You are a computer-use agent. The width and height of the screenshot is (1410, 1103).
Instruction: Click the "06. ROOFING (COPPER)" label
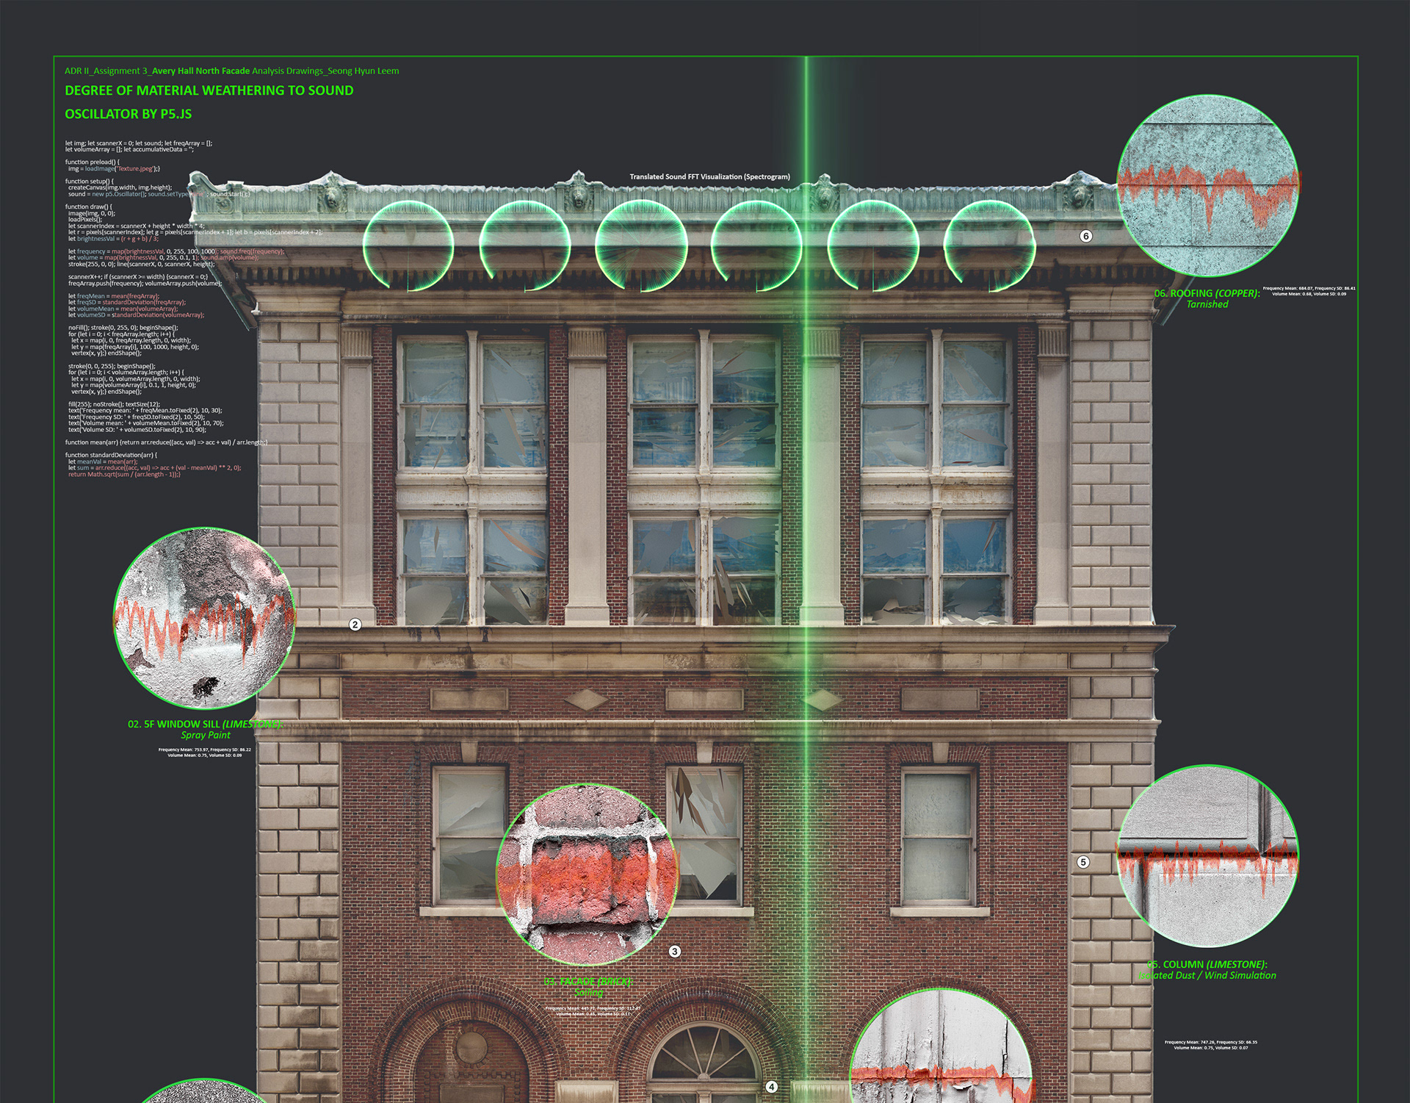[x=1207, y=293]
